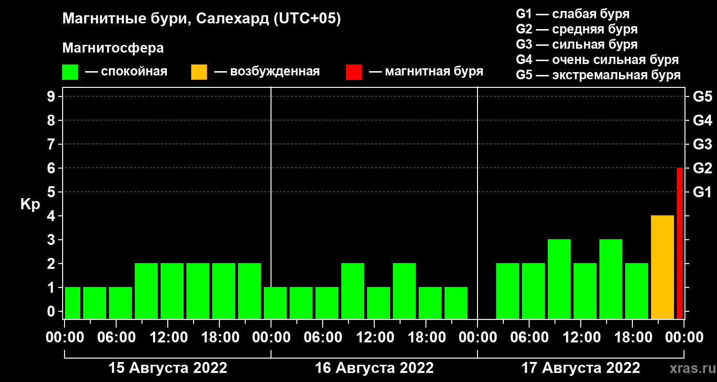Click 'G5 — экстремальная буря' legend line
Image resolution: width=717 pixels, height=382 pixels.
(x=598, y=75)
